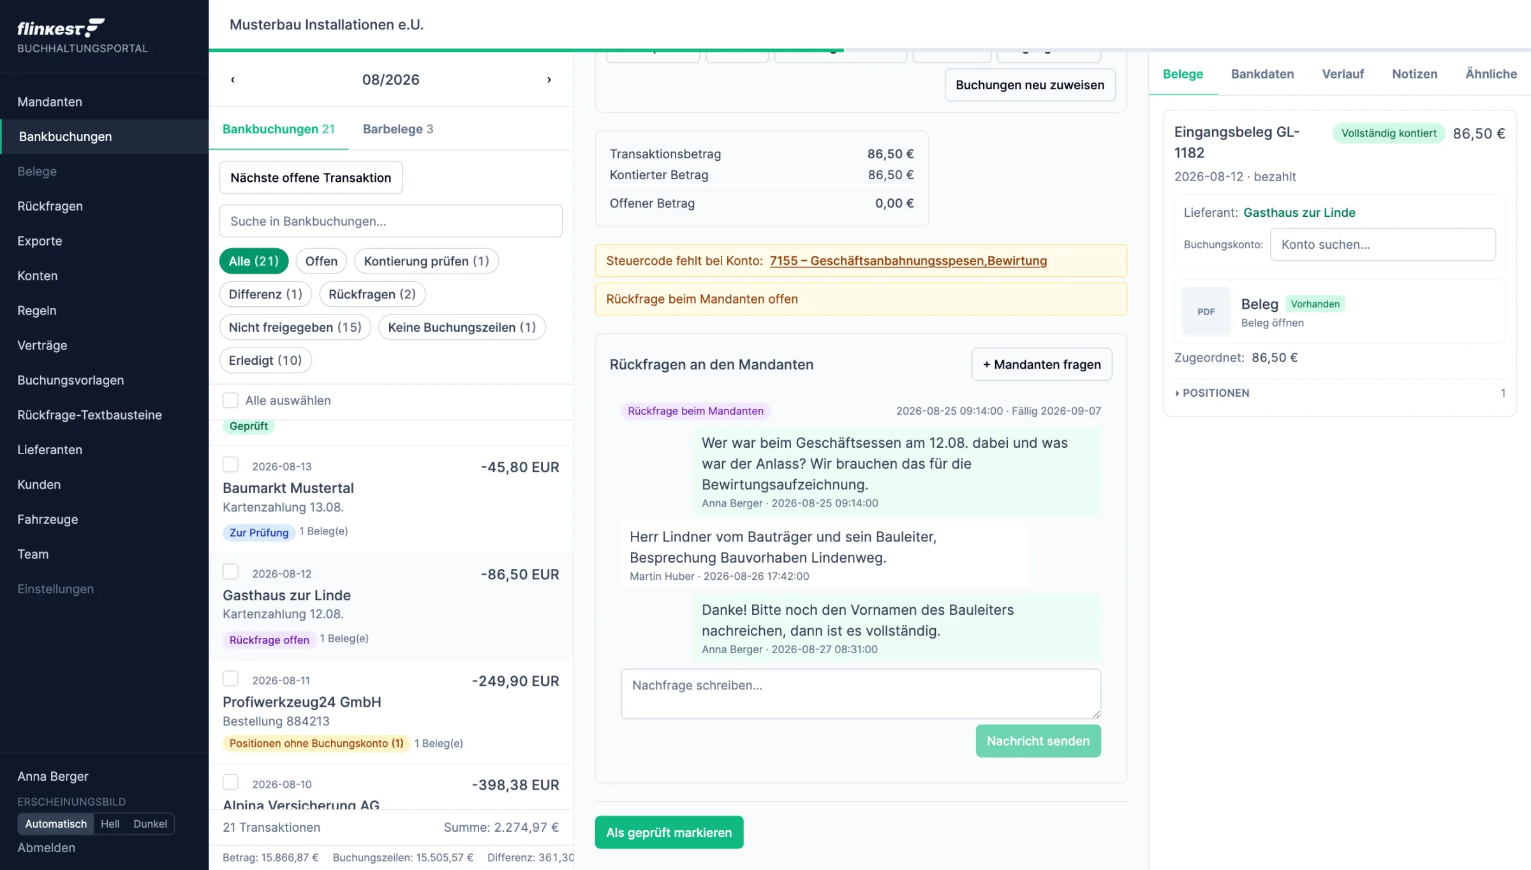The width and height of the screenshot is (1531, 870).
Task: Filter by Differenz (1) chip
Action: coord(265,294)
